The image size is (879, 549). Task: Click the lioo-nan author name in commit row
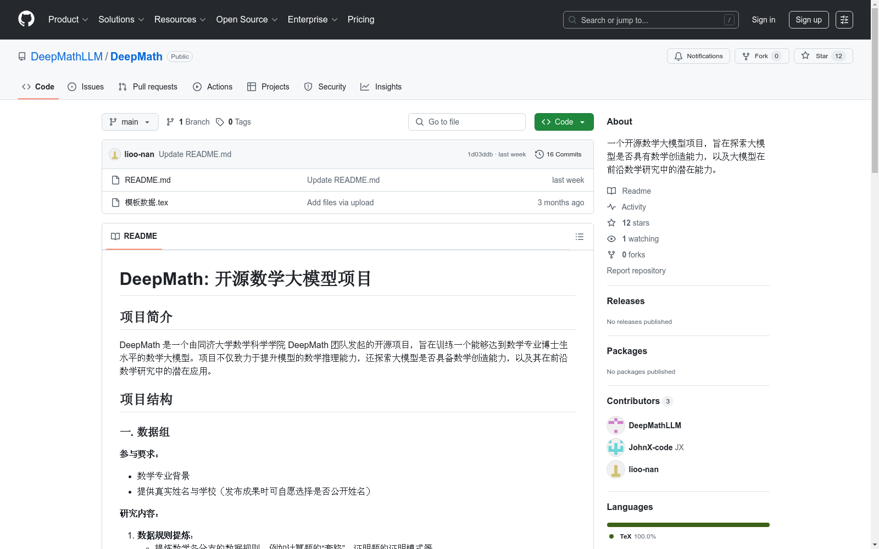[139, 154]
